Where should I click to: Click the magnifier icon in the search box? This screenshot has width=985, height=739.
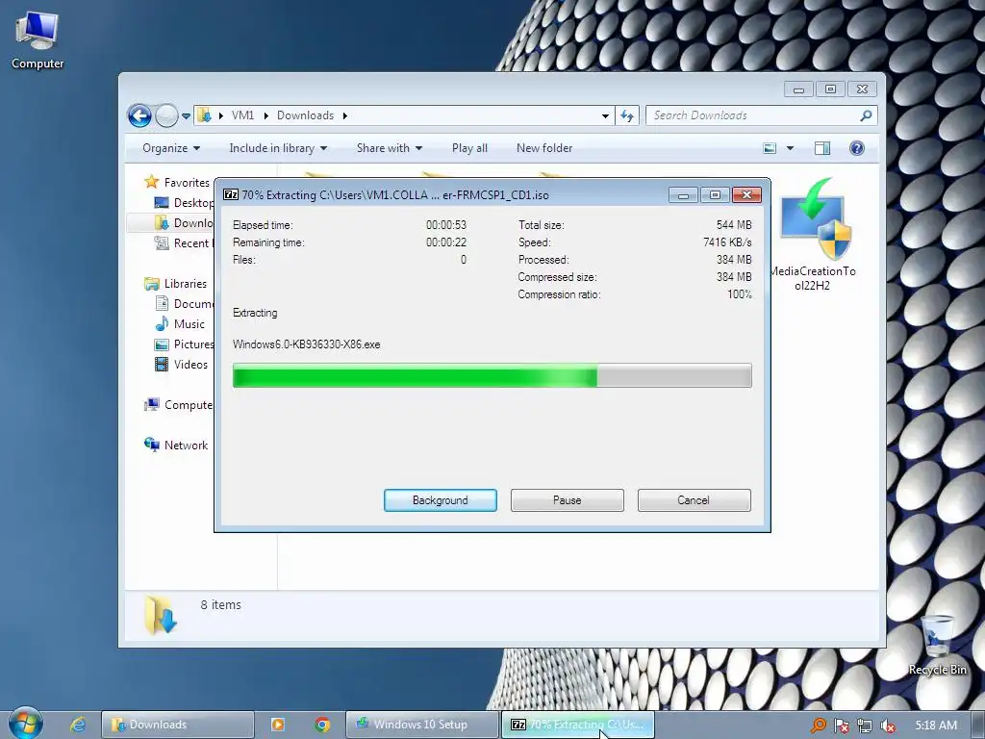pos(866,115)
